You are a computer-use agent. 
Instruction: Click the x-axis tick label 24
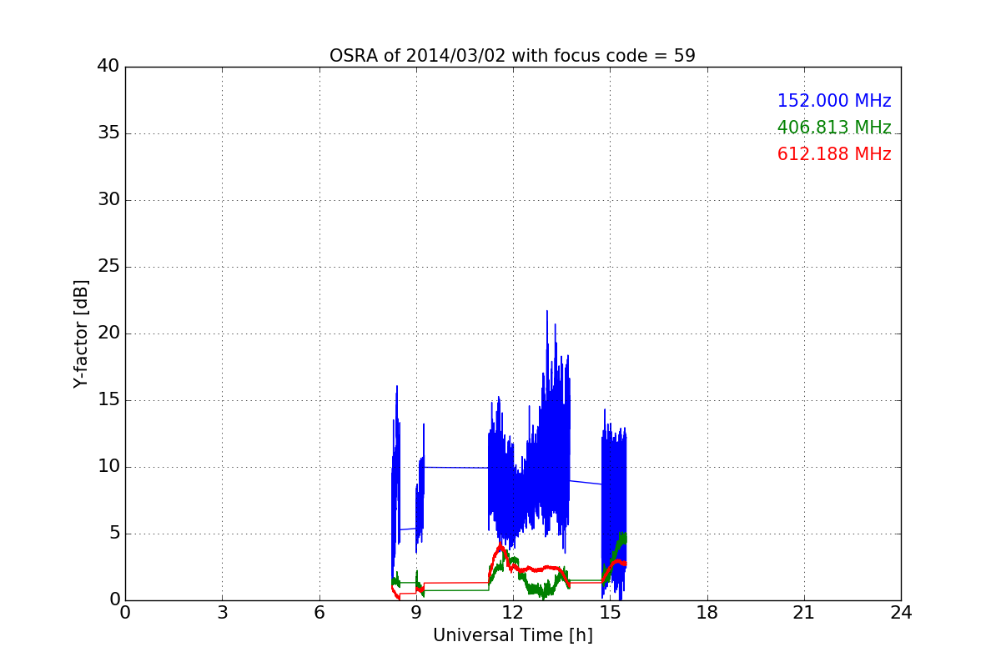901,613
